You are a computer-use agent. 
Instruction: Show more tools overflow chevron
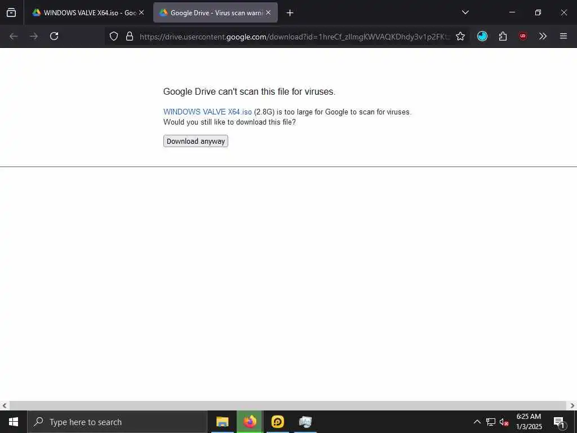[543, 36]
